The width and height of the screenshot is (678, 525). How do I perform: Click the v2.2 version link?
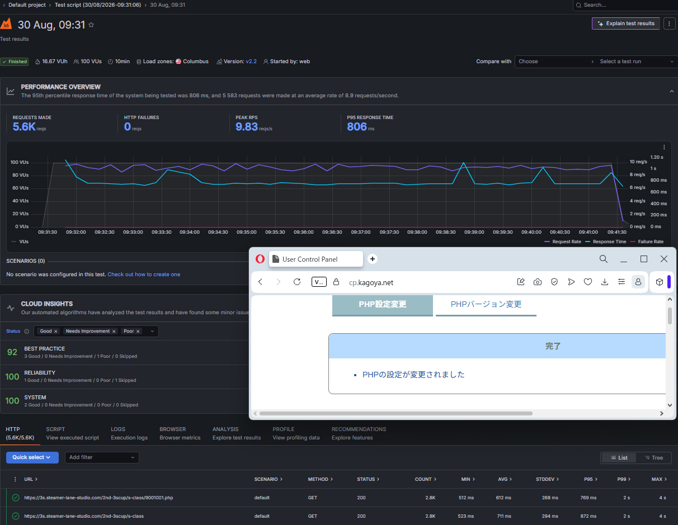coord(251,62)
